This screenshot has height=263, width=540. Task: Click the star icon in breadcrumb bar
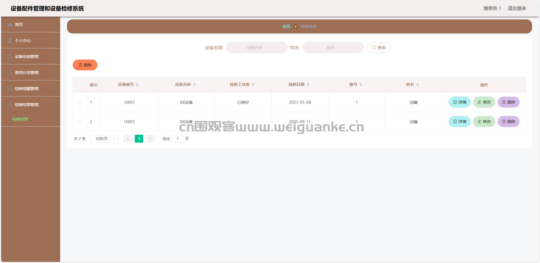pos(296,27)
